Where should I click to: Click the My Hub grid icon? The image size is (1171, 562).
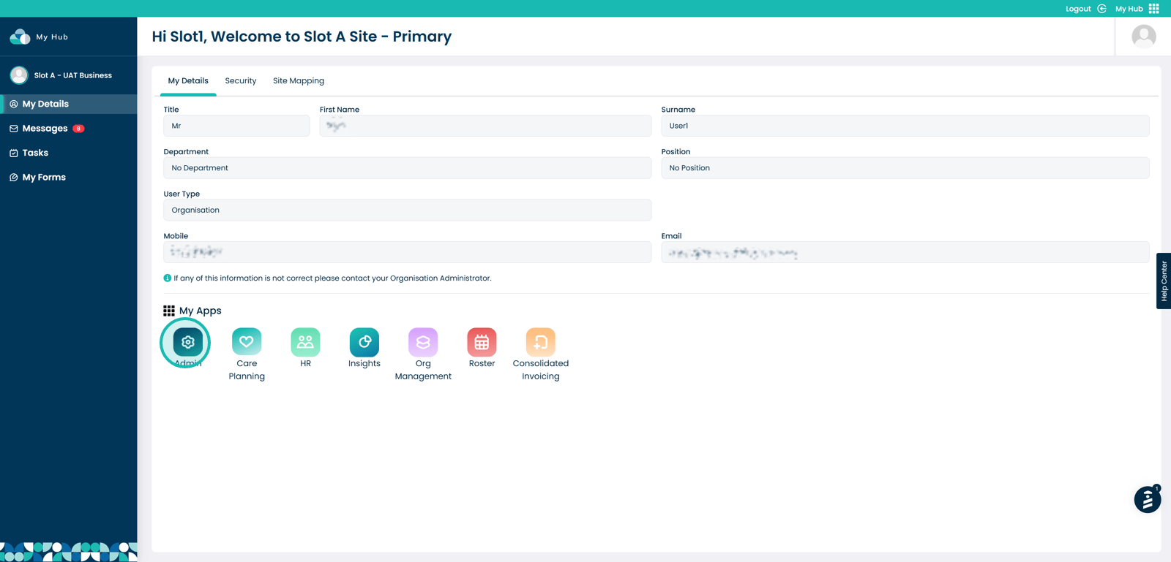(x=1153, y=9)
